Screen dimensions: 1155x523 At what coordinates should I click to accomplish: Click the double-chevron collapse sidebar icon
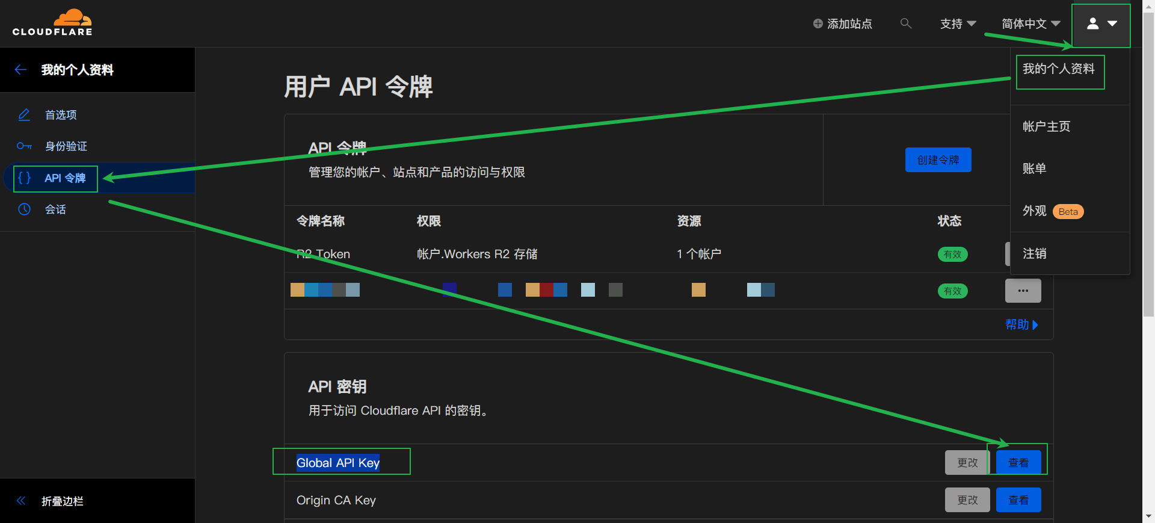(21, 501)
